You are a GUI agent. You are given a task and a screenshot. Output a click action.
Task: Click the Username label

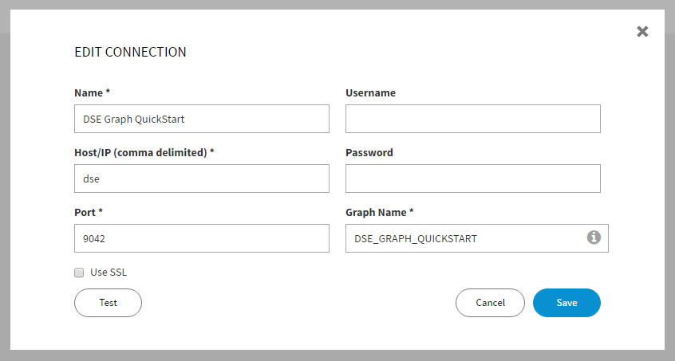(x=371, y=92)
